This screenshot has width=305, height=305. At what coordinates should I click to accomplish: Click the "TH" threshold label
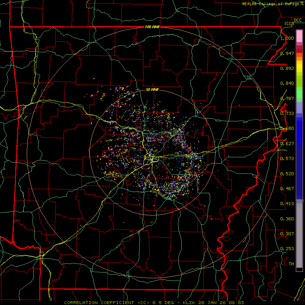coord(291,264)
